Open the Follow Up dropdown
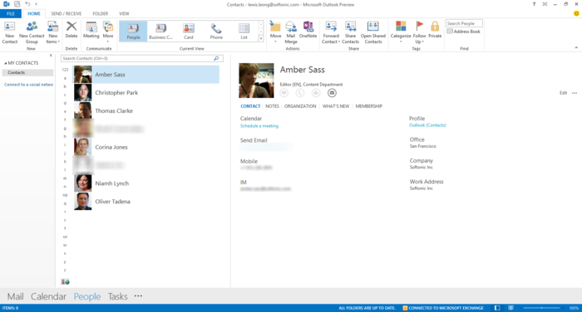Image resolution: width=582 pixels, height=312 pixels. (x=419, y=32)
